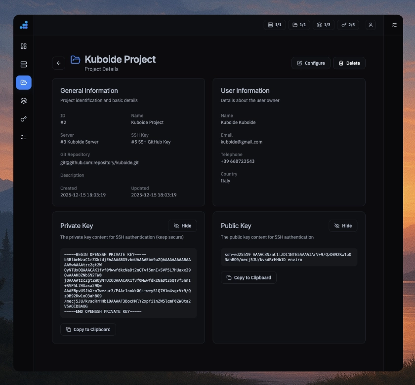The width and height of the screenshot is (415, 385).
Task: Toggle the list options icon at top right
Action: tap(394, 25)
